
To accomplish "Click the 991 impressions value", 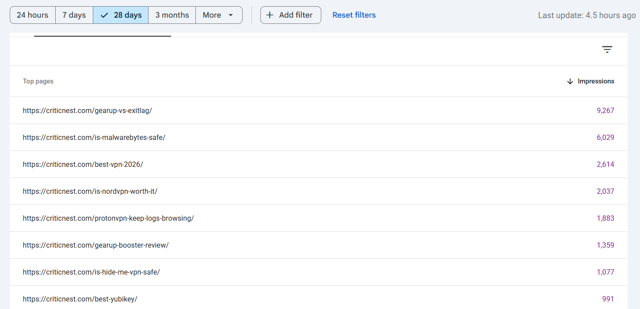I will coord(608,299).
